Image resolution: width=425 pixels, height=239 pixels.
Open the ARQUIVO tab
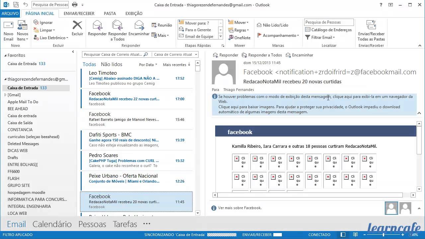coord(10,14)
